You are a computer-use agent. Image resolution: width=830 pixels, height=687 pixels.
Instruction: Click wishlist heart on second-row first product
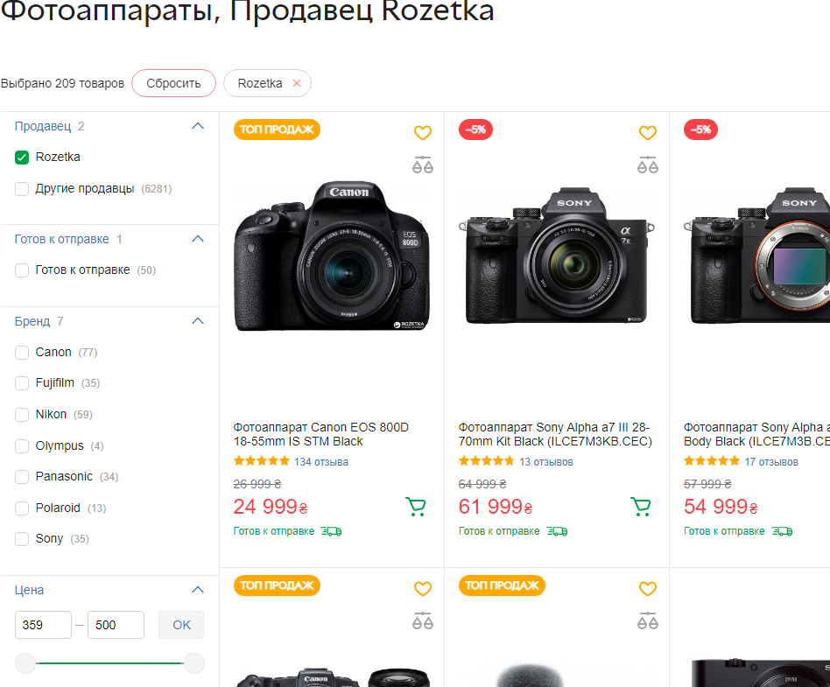click(423, 589)
